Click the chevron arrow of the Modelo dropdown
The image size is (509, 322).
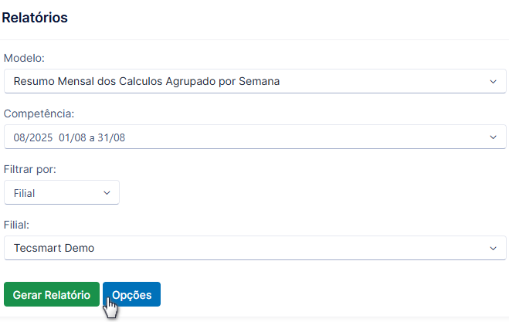[493, 82]
